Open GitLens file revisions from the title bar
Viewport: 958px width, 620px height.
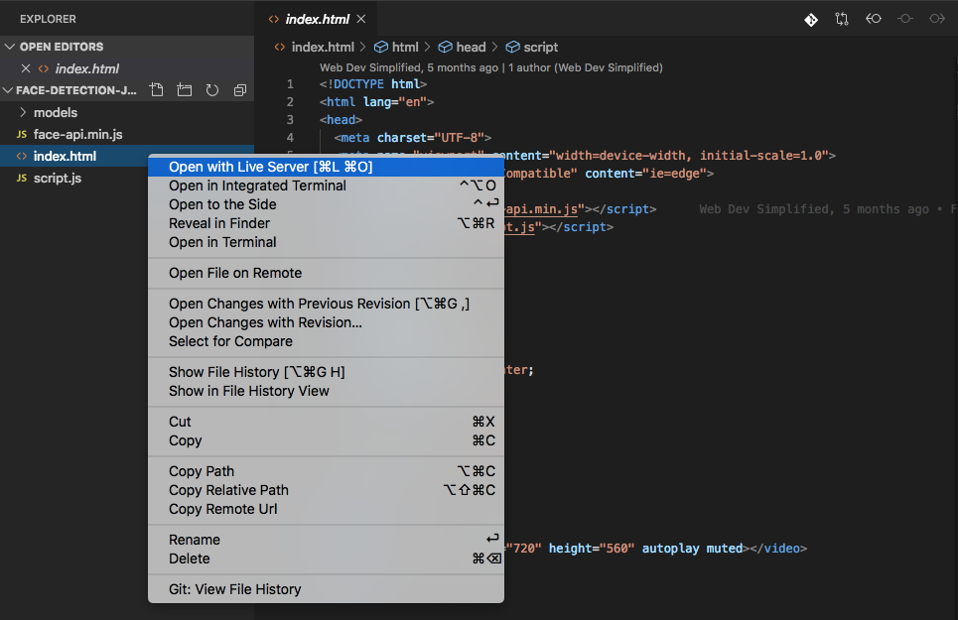(x=811, y=19)
